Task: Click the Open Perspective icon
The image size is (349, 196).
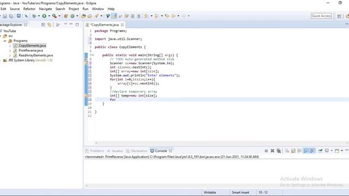Action: (x=339, y=16)
